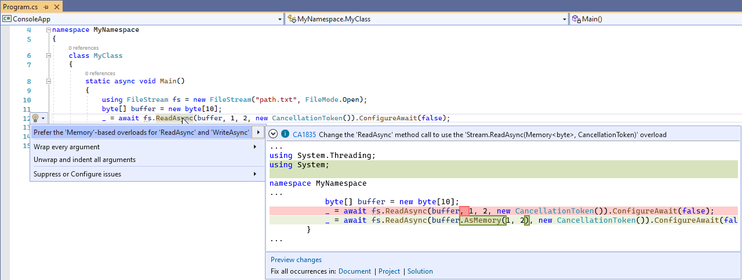This screenshot has height=280, width=742.
Task: Open the lightbulb dropdown arrow
Action: 43,118
